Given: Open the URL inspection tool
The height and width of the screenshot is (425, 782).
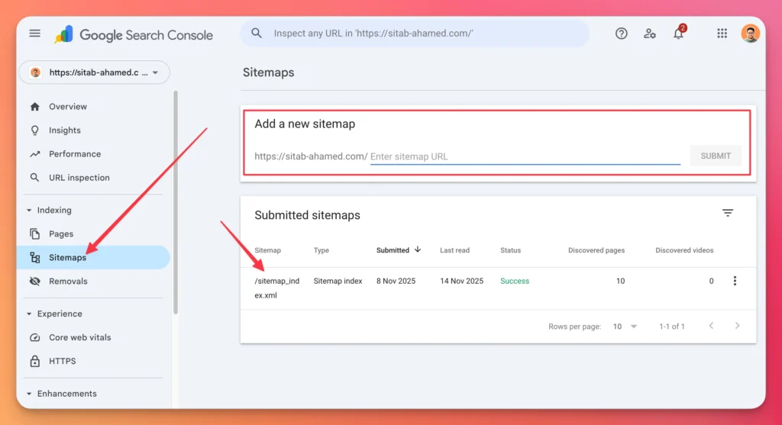Looking at the screenshot, I should coord(79,177).
